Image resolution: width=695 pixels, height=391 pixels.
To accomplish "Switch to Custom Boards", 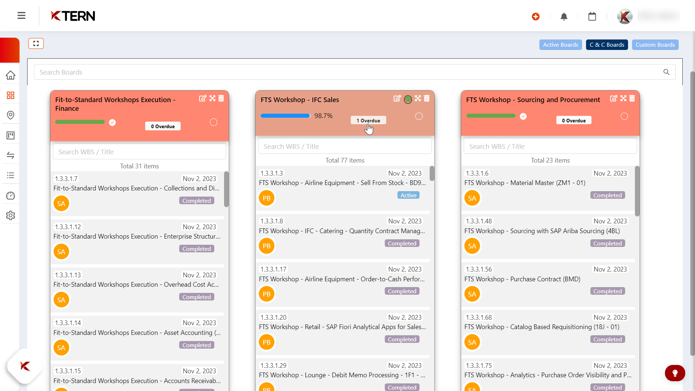I will [x=655, y=45].
